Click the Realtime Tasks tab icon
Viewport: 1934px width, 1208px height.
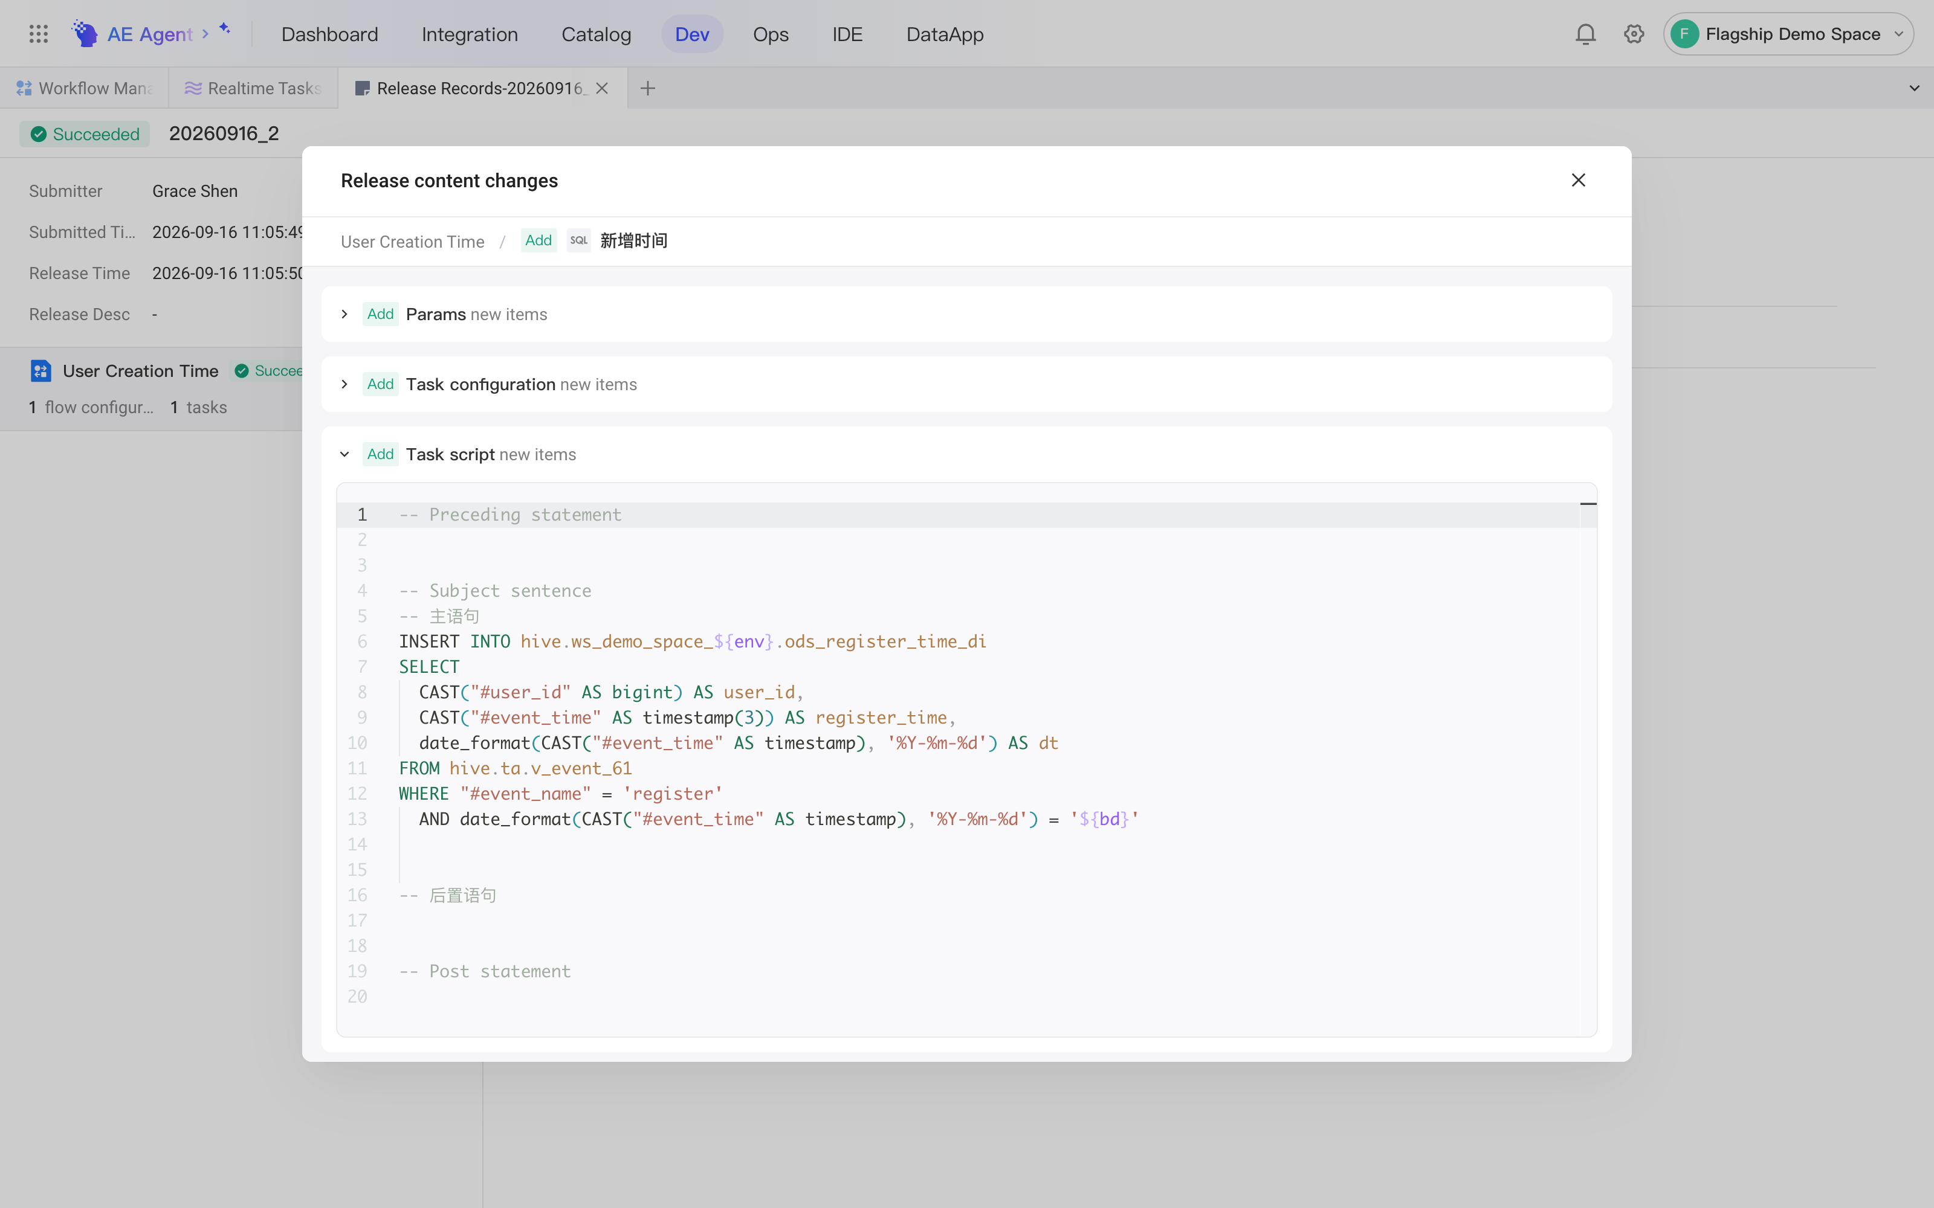coord(193,88)
